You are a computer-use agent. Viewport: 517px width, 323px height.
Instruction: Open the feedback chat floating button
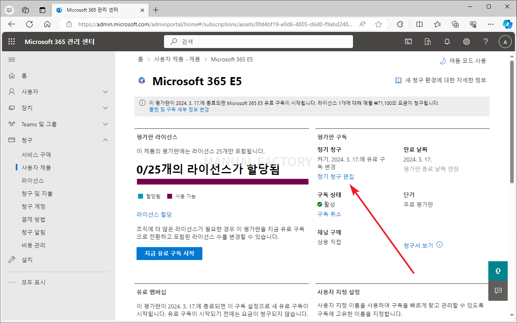[498, 291]
